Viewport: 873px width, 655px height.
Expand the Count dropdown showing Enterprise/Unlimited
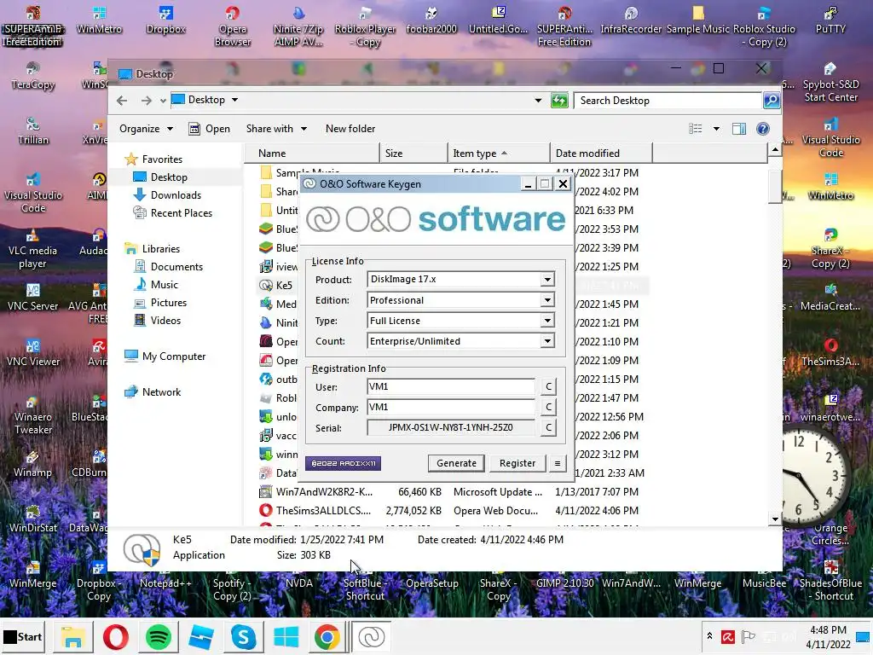547,341
